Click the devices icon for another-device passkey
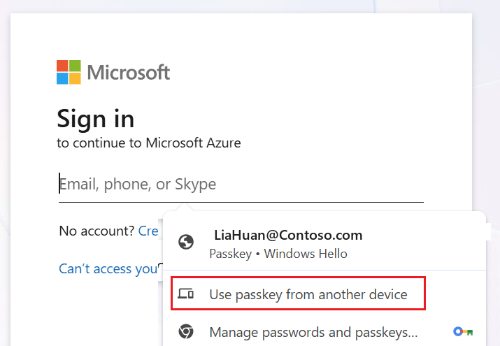500x346 pixels. coord(185,294)
